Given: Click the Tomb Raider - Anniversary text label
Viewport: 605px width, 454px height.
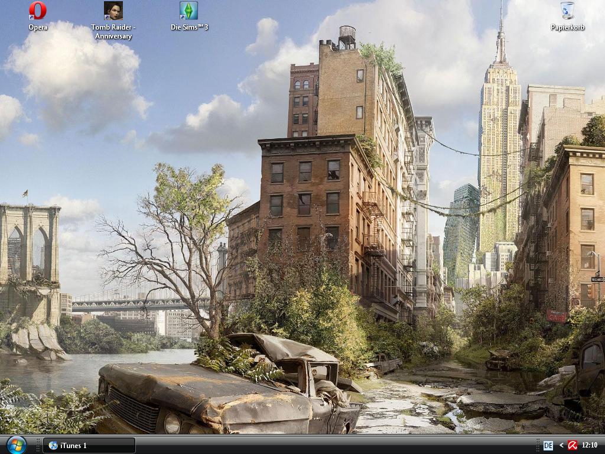Looking at the screenshot, I should pyautogui.click(x=113, y=32).
